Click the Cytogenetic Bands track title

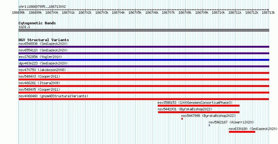click(37, 23)
